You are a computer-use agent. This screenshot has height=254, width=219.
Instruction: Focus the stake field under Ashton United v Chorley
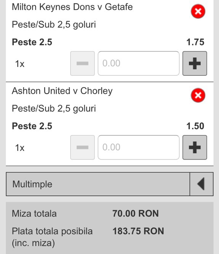click(x=138, y=147)
